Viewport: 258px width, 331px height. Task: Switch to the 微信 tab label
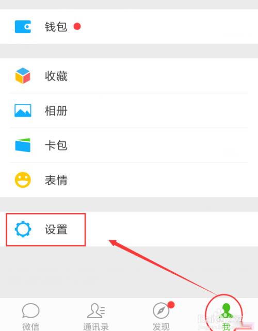(x=30, y=326)
